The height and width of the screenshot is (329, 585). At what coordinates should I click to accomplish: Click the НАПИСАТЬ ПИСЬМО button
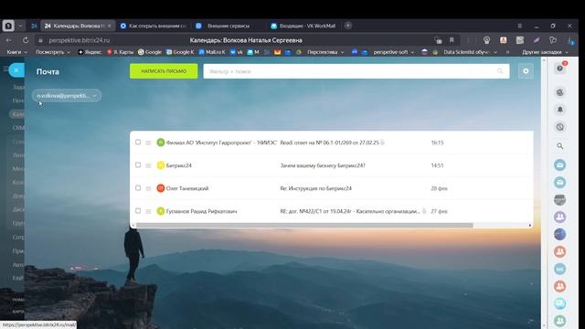coord(164,71)
